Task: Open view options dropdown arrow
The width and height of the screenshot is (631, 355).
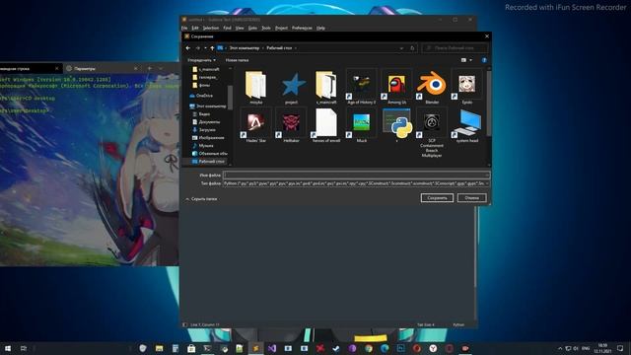Action: point(470,60)
